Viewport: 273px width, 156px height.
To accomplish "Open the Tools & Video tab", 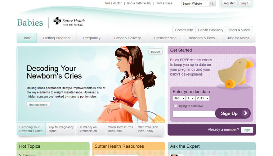I will click(239, 30).
